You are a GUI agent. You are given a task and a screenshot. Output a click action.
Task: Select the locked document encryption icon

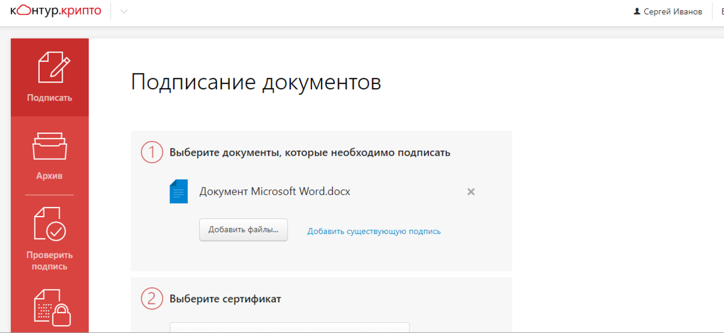52,309
